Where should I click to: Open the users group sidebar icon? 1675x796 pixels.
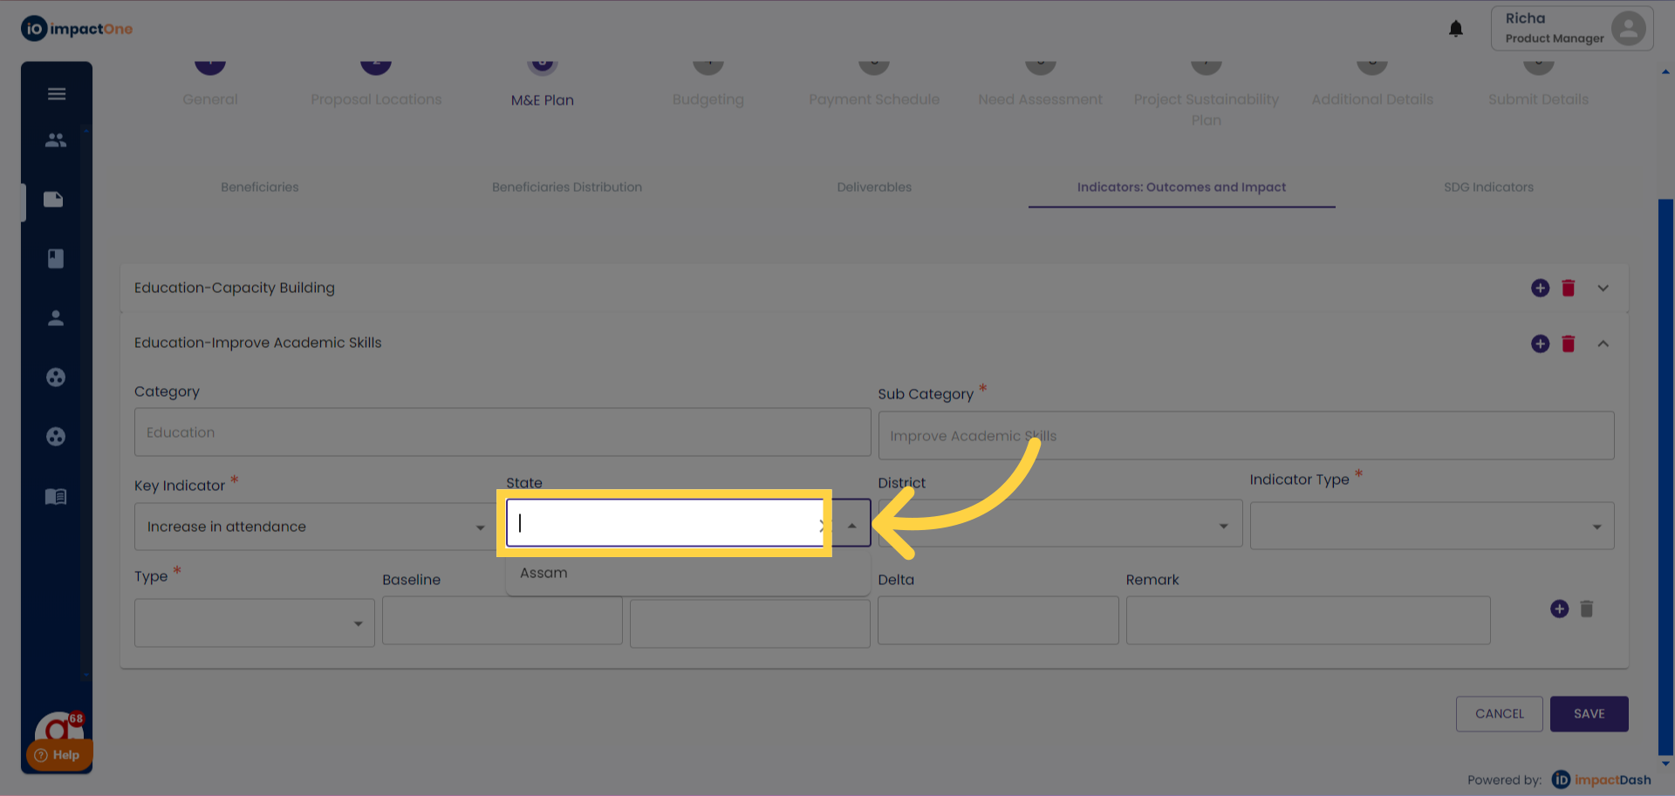coord(56,139)
